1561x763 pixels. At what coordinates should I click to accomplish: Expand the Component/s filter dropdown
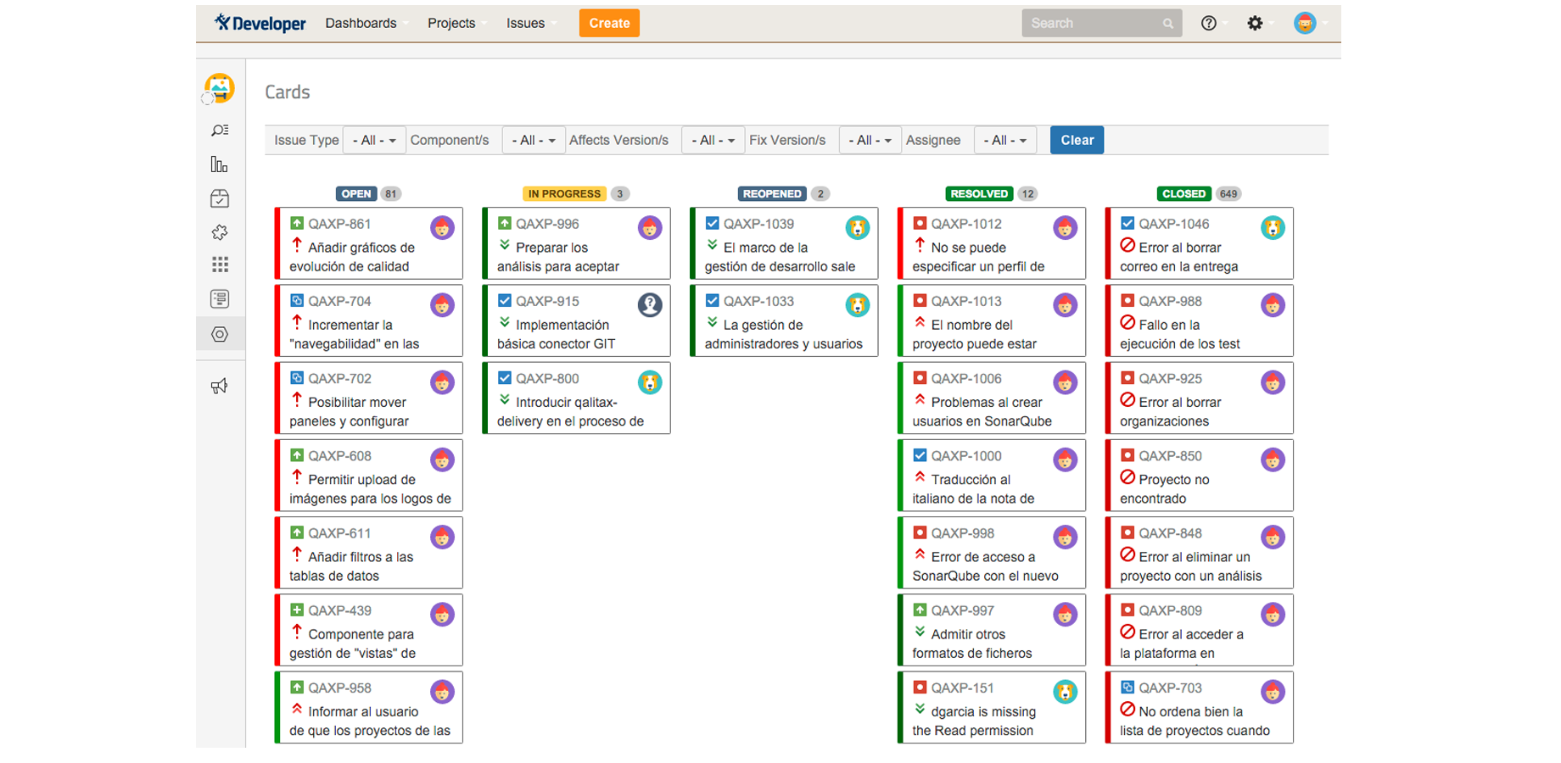[x=534, y=140]
